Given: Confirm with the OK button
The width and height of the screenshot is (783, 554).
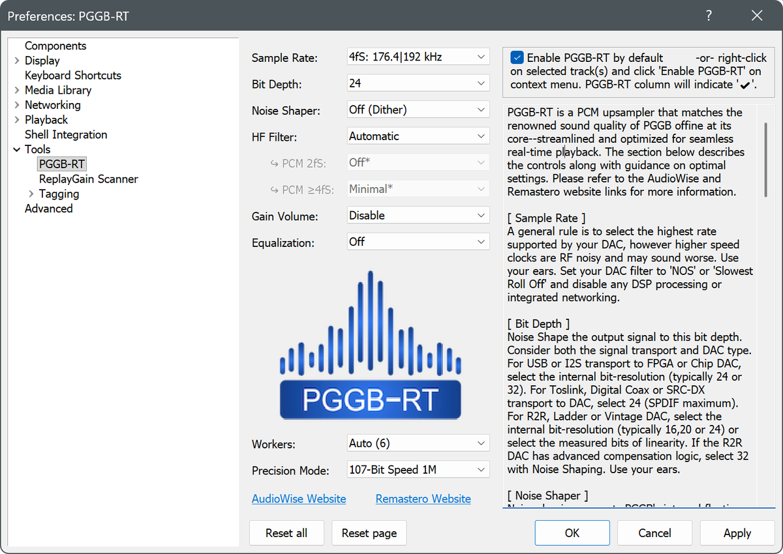Looking at the screenshot, I should 572,532.
